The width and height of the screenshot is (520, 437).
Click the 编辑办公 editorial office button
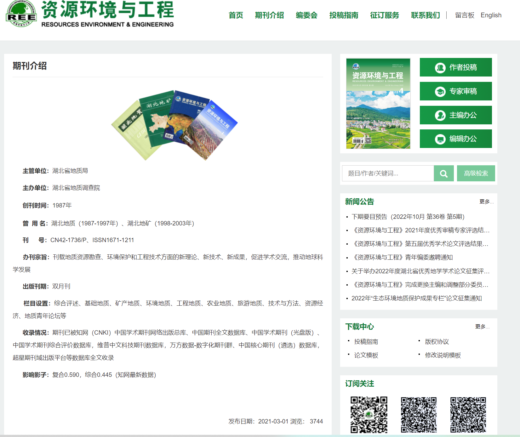(455, 139)
